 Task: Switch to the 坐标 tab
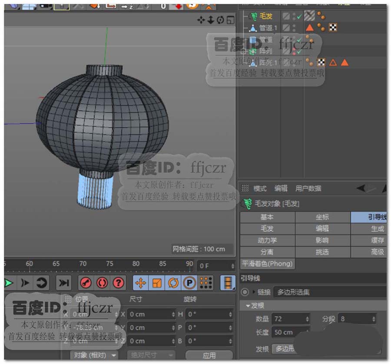[x=323, y=217]
